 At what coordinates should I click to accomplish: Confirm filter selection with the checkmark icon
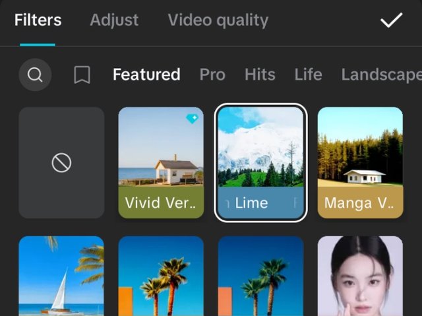click(391, 20)
